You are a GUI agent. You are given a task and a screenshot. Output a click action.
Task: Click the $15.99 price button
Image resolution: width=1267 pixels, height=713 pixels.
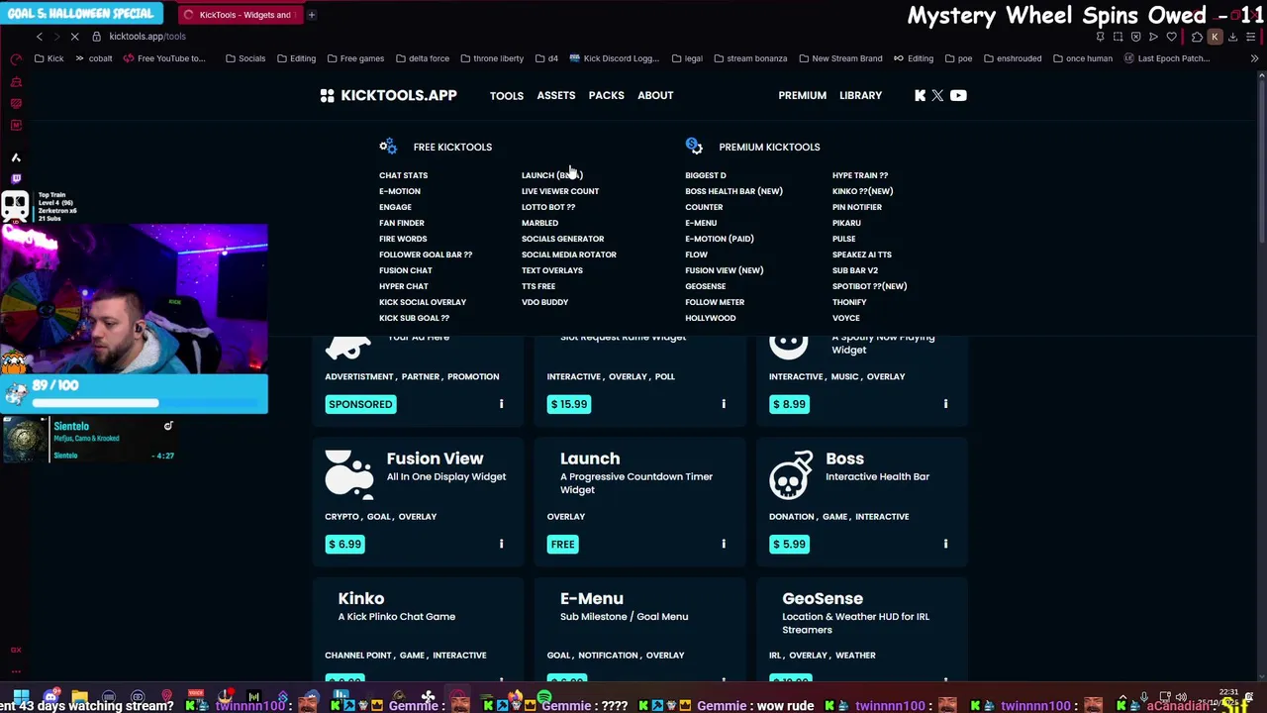click(568, 404)
